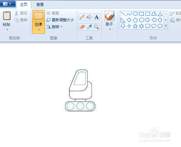Viewport: 181px width, 147px height.
Task: Open the 粘贴 dropdown arrow
Action: (x=7, y=30)
